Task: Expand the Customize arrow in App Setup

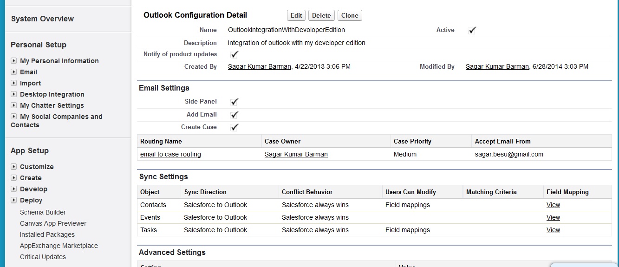Action: 14,167
